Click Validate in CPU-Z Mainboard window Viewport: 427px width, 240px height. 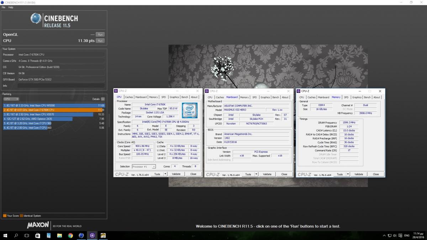tap(267, 174)
